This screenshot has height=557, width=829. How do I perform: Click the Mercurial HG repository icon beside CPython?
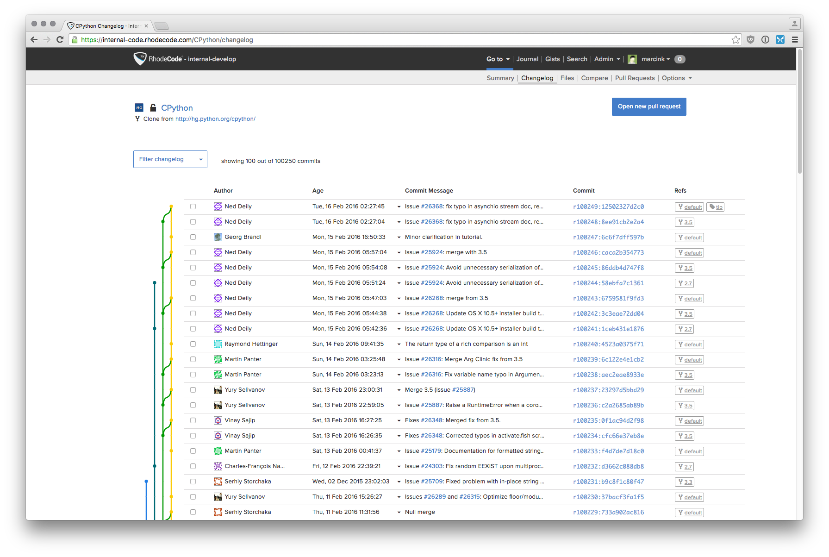pyautogui.click(x=139, y=107)
